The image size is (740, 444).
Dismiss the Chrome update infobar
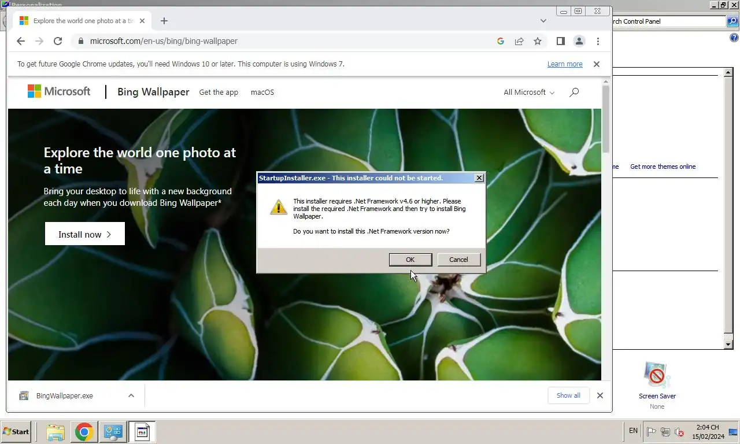coord(597,64)
